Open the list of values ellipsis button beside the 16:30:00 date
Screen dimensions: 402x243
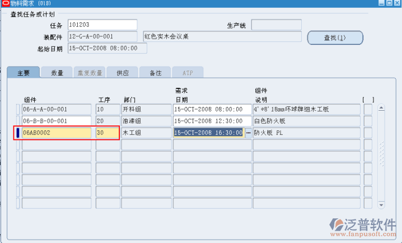(249, 133)
